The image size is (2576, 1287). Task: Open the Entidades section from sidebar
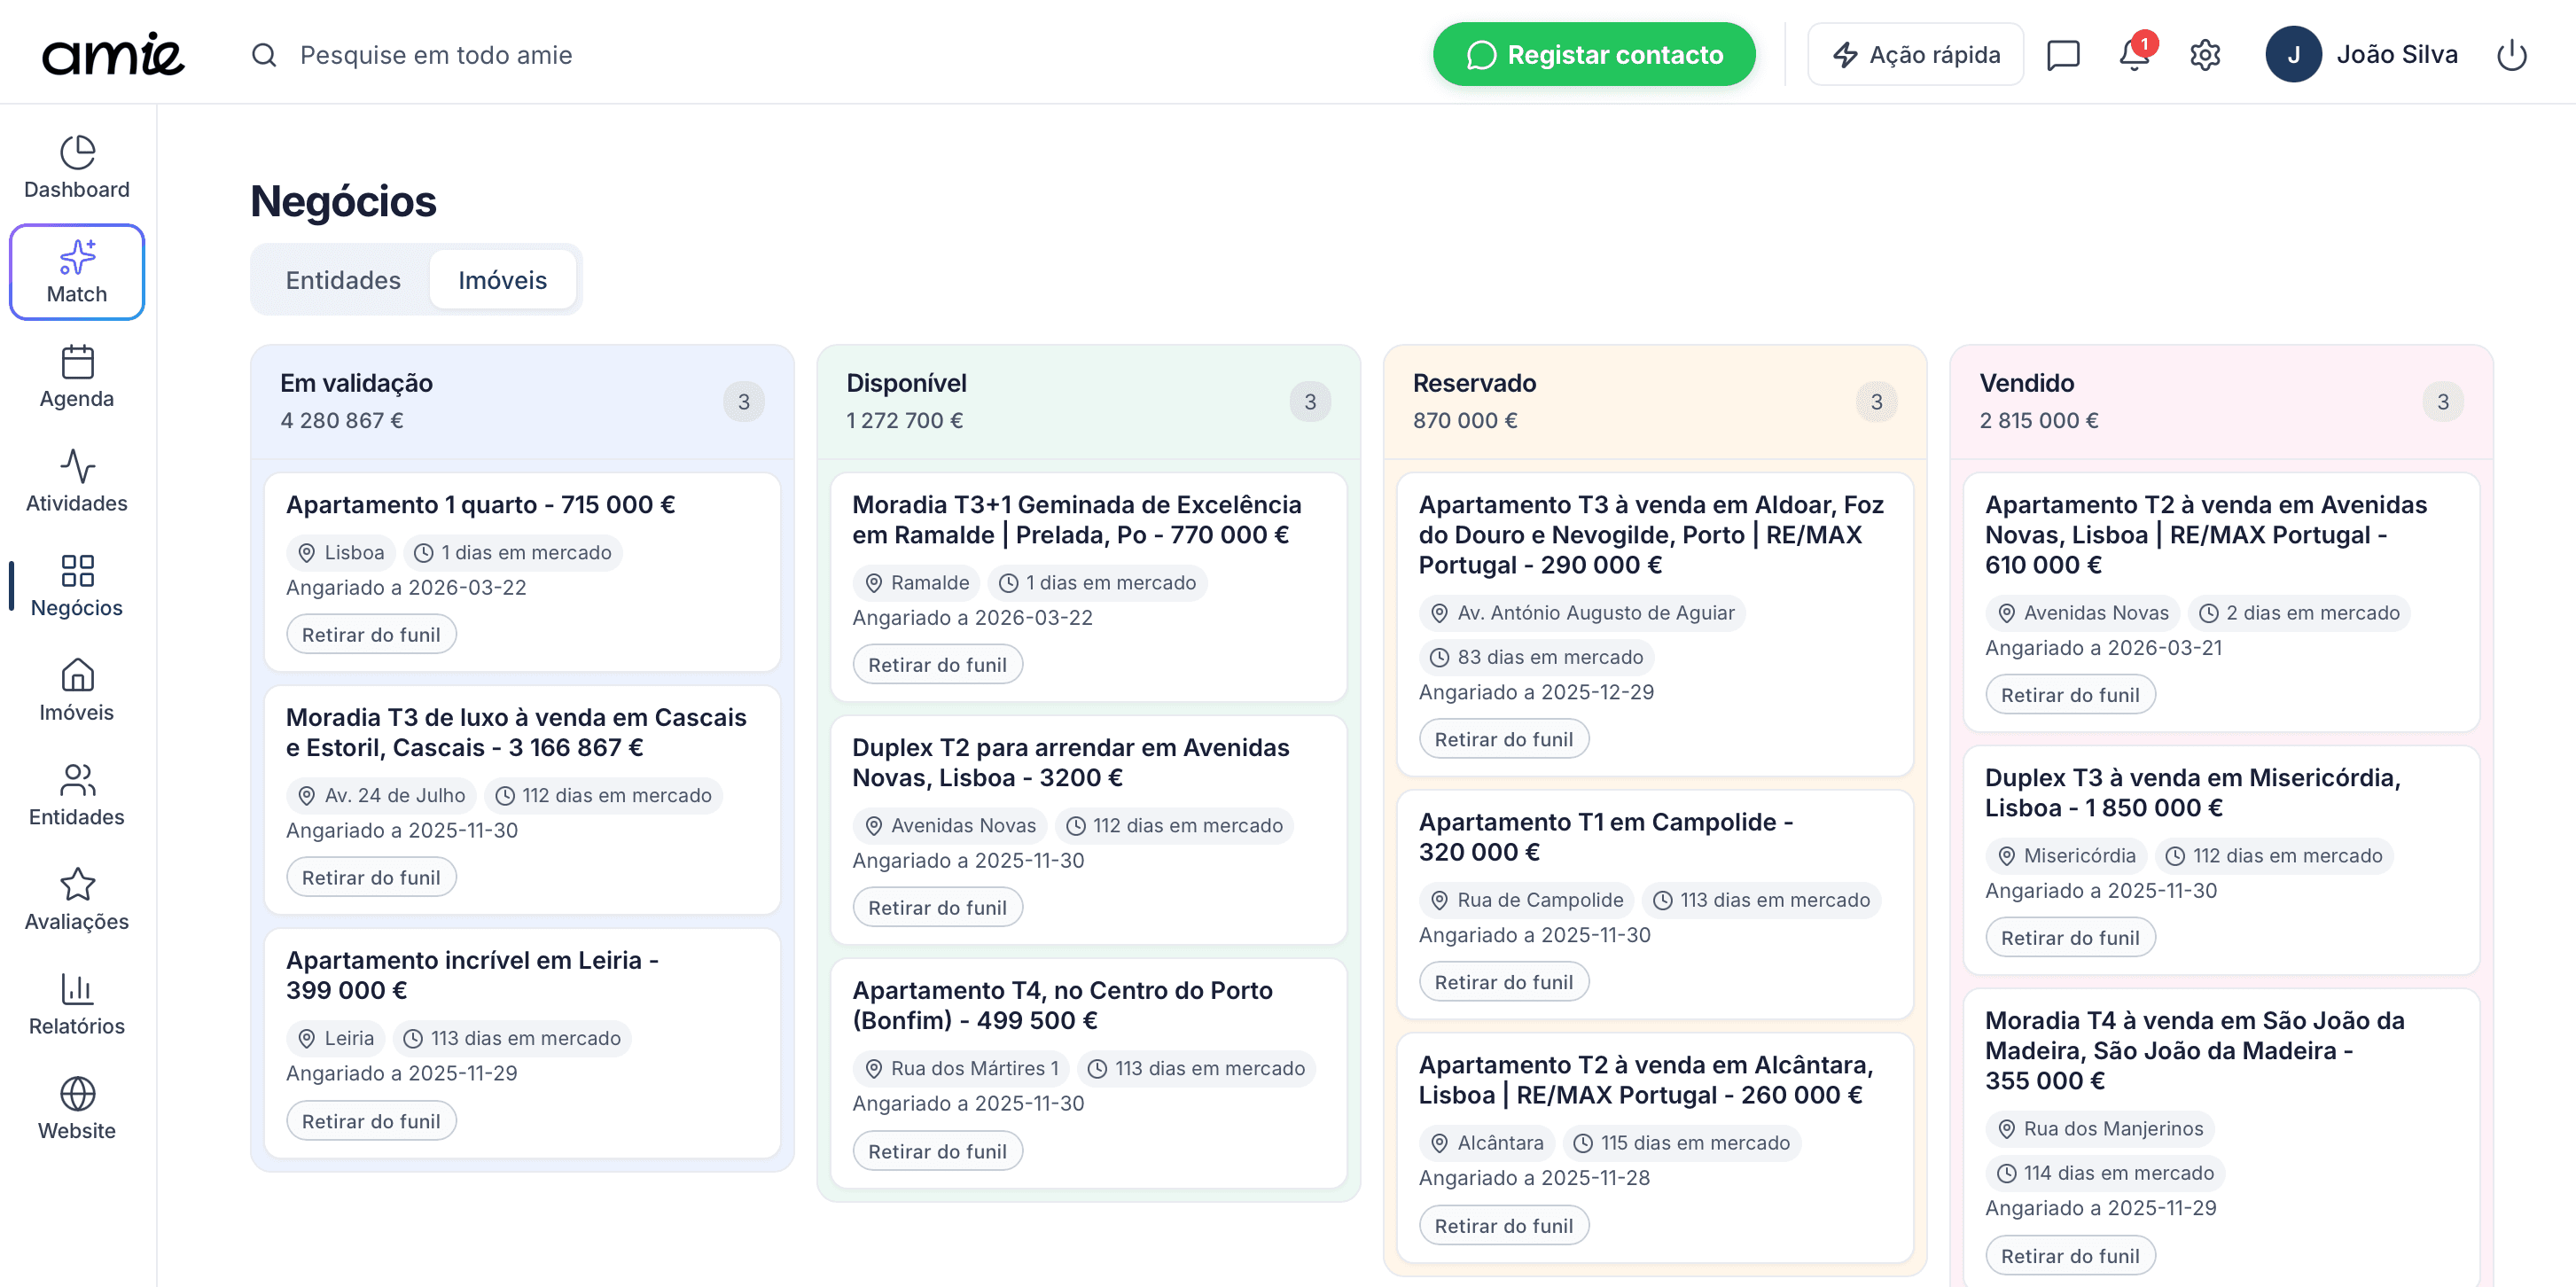point(76,795)
